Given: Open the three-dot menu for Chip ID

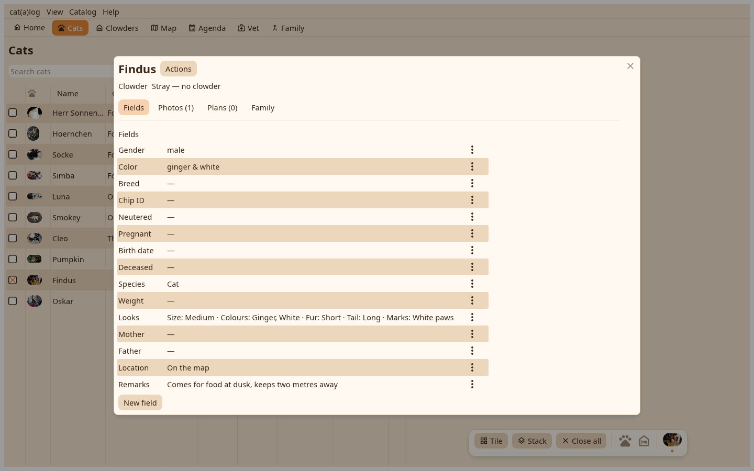Looking at the screenshot, I should click(472, 200).
